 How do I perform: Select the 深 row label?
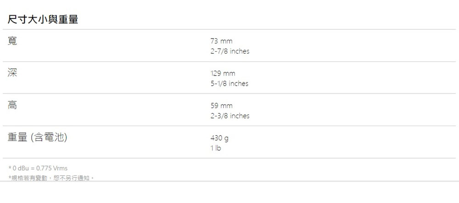[12, 73]
